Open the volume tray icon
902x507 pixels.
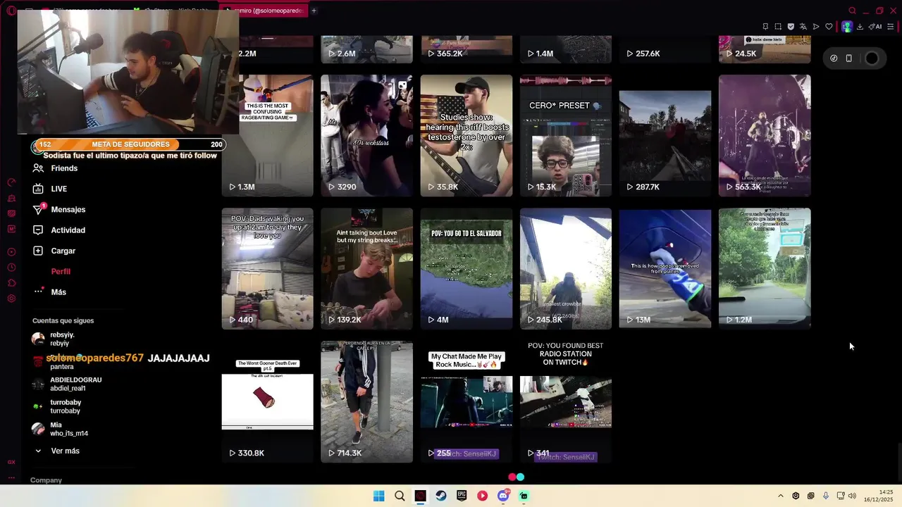click(x=852, y=496)
